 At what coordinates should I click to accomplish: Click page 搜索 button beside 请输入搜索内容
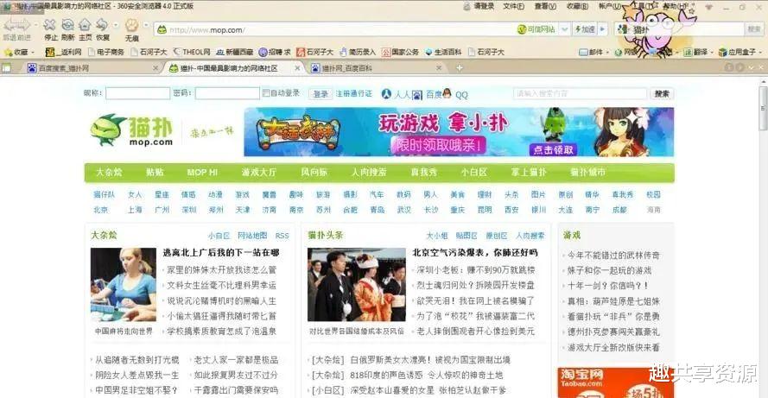662,93
